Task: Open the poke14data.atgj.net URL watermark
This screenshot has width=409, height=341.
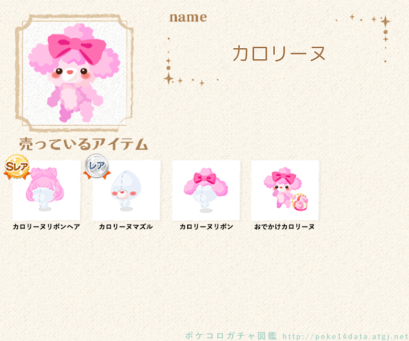Action: 346,337
